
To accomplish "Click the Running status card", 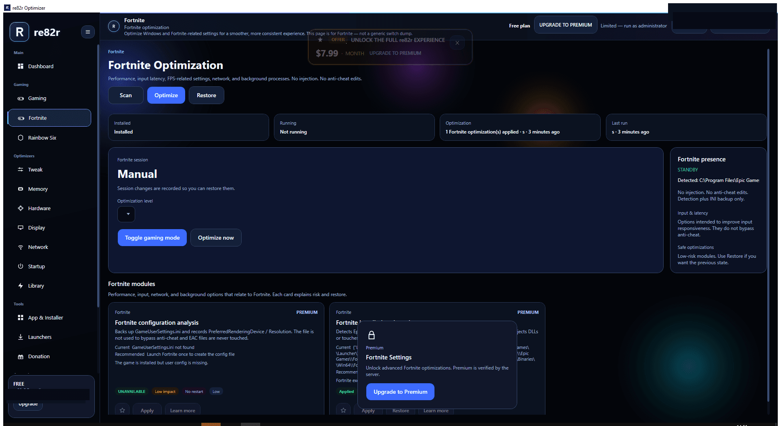I will tap(354, 127).
